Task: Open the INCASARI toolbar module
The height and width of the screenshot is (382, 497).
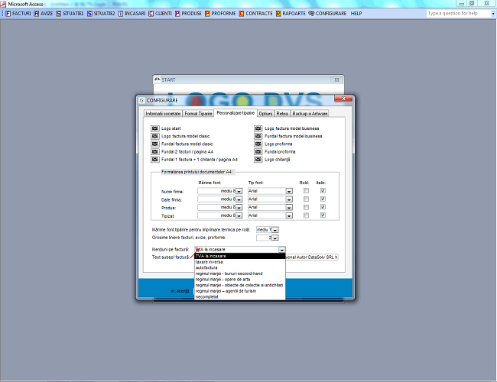Action: 132,13
